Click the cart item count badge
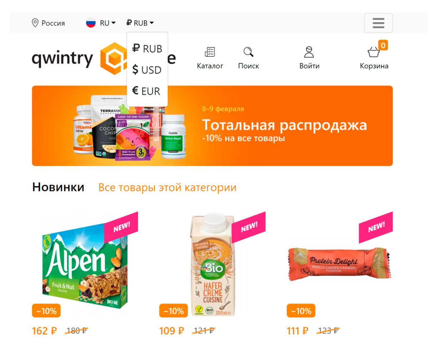 (383, 45)
